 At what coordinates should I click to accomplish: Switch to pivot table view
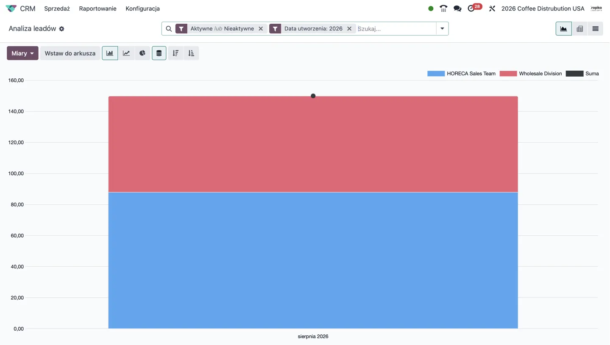pos(579,29)
